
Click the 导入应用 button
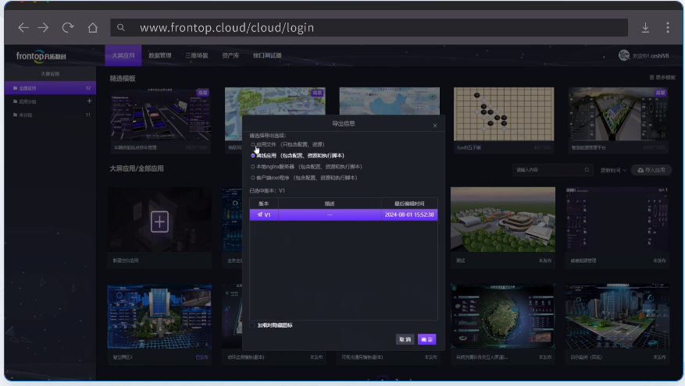click(651, 170)
